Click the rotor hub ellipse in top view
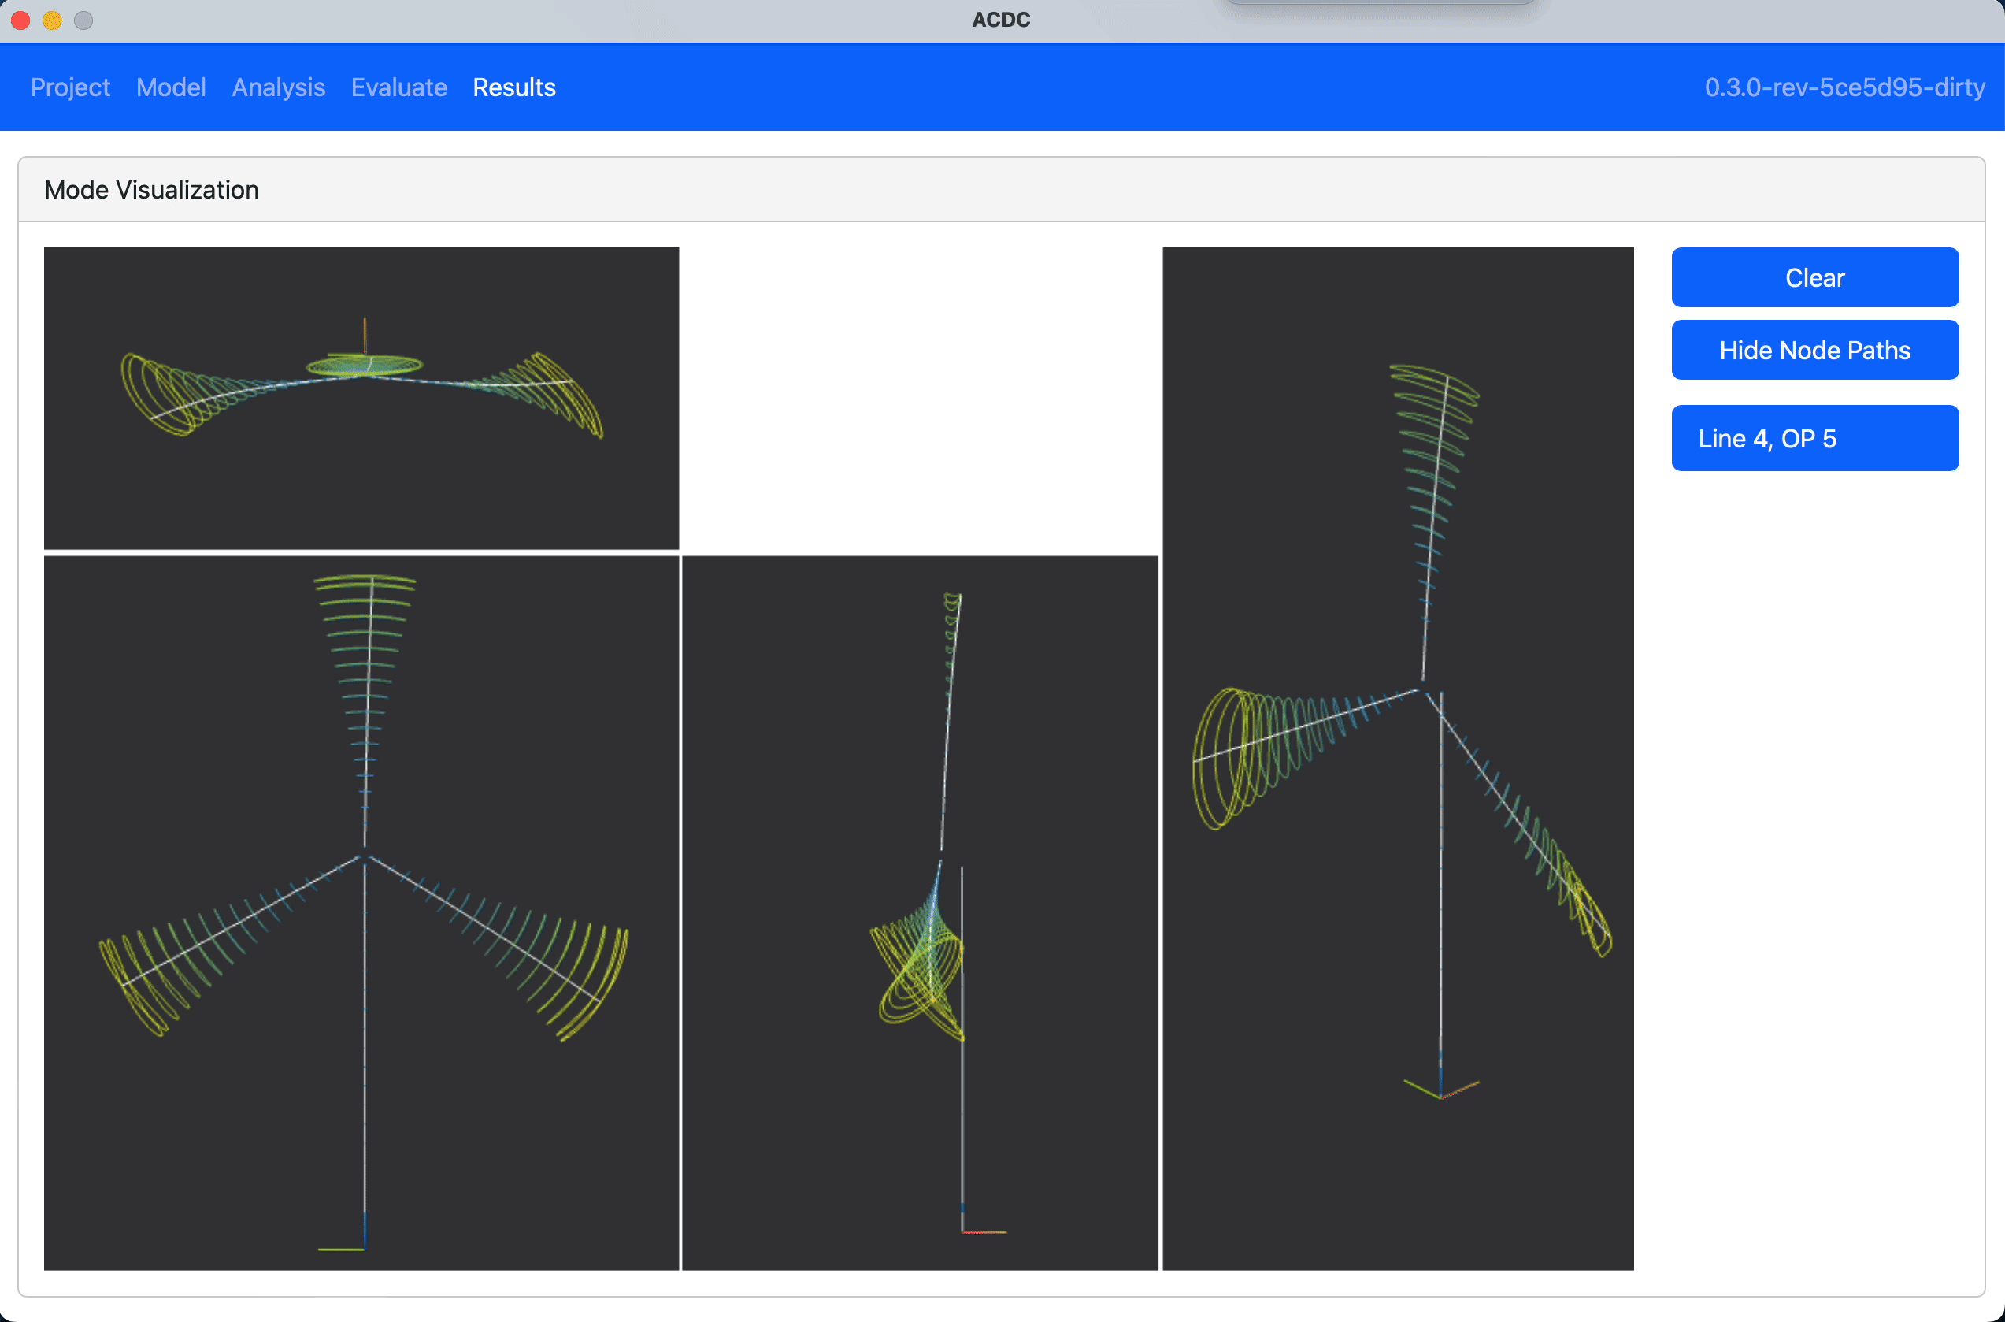The width and height of the screenshot is (2005, 1322). tap(363, 365)
